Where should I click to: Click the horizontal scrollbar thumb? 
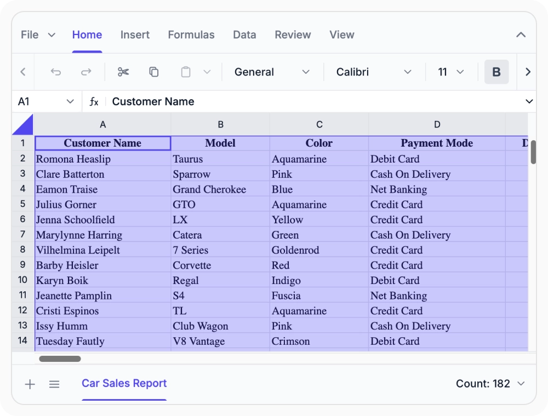(60, 359)
